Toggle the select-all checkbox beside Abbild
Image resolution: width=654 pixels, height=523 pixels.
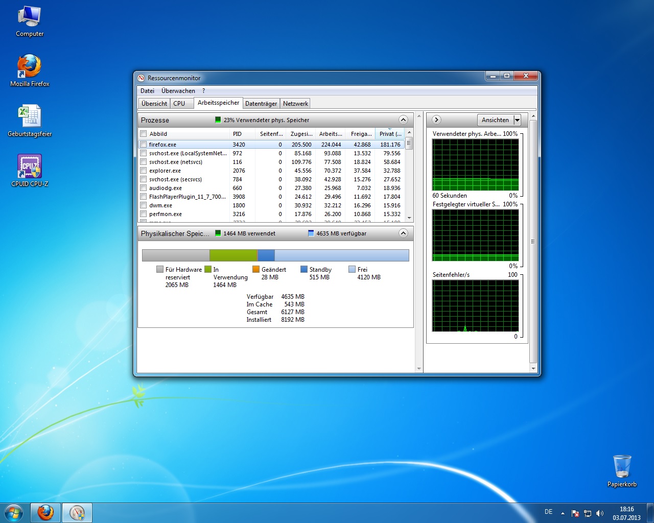(144, 134)
